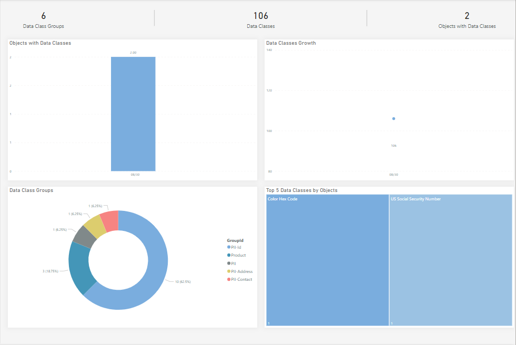516x345 pixels.
Task: Choose the PII entry in the GroupId legend
Action: (x=234, y=263)
